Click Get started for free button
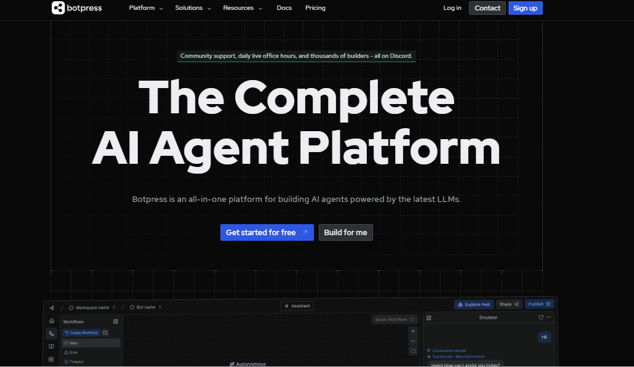This screenshot has width=634, height=367. (267, 232)
